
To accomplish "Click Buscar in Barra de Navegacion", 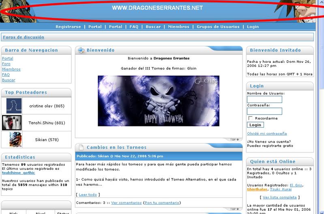I will (x=9, y=80).
